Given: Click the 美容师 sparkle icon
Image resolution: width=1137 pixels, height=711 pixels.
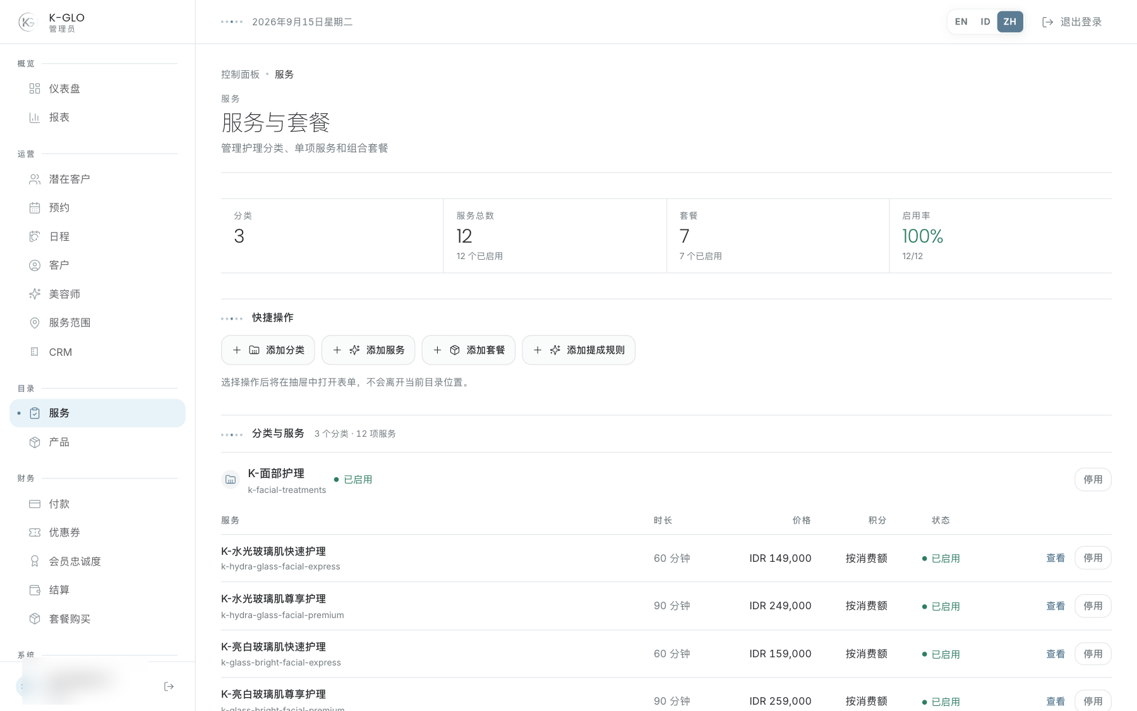Looking at the screenshot, I should click(35, 294).
